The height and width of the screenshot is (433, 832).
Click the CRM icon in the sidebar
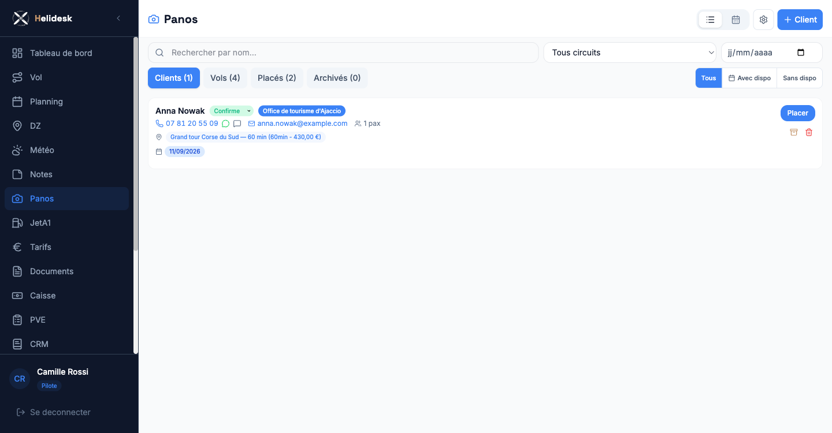point(18,344)
